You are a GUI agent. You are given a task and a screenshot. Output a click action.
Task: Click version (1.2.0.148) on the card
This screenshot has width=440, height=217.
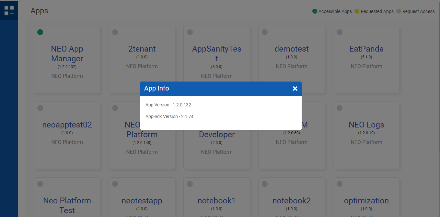coord(142,143)
